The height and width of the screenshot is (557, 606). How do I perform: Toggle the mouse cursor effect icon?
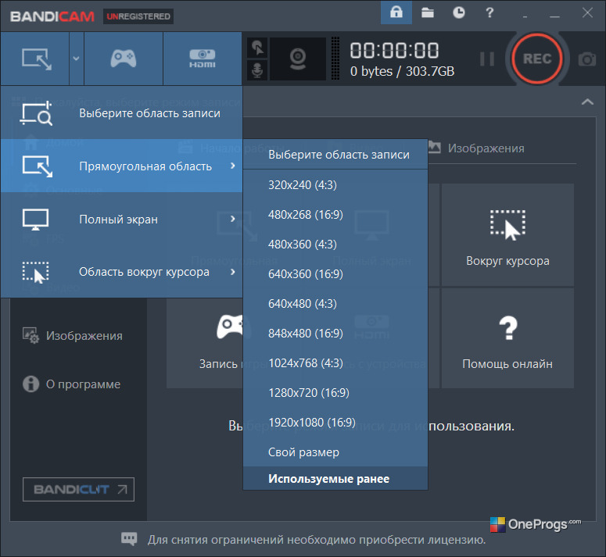(x=257, y=48)
